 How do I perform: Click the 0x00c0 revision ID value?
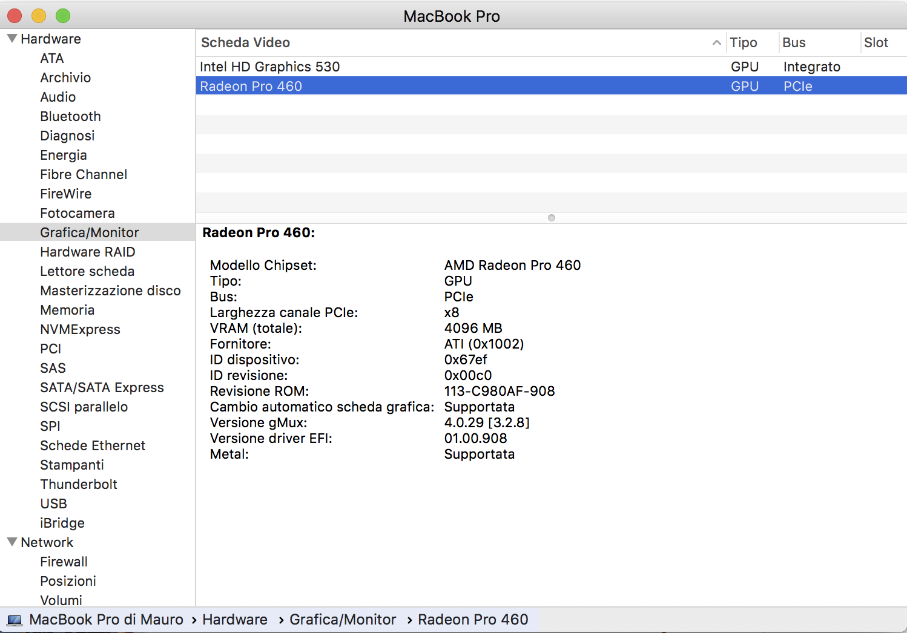pos(468,375)
